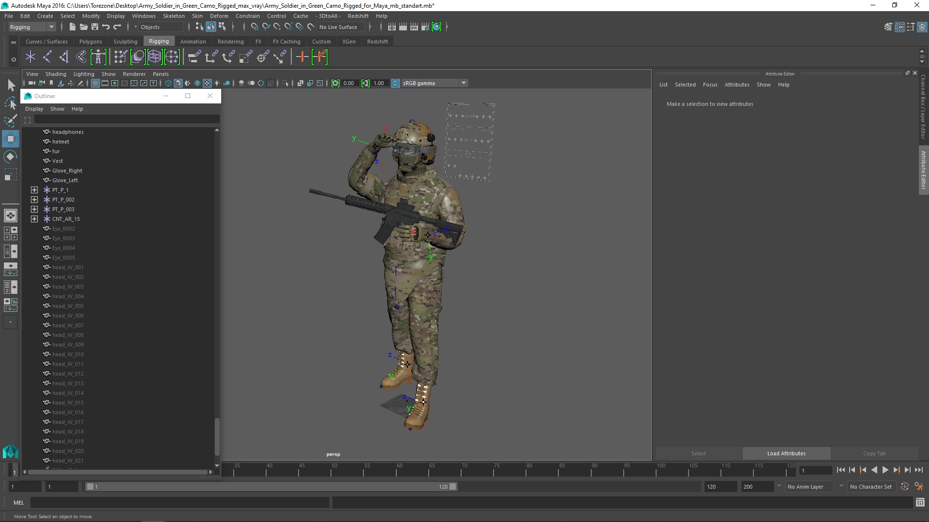Click the Open Scene folder icon
Viewport: 929px width, 522px height.
[84, 27]
